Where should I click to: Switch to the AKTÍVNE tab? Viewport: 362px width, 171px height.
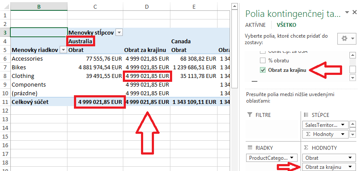[x=255, y=25]
